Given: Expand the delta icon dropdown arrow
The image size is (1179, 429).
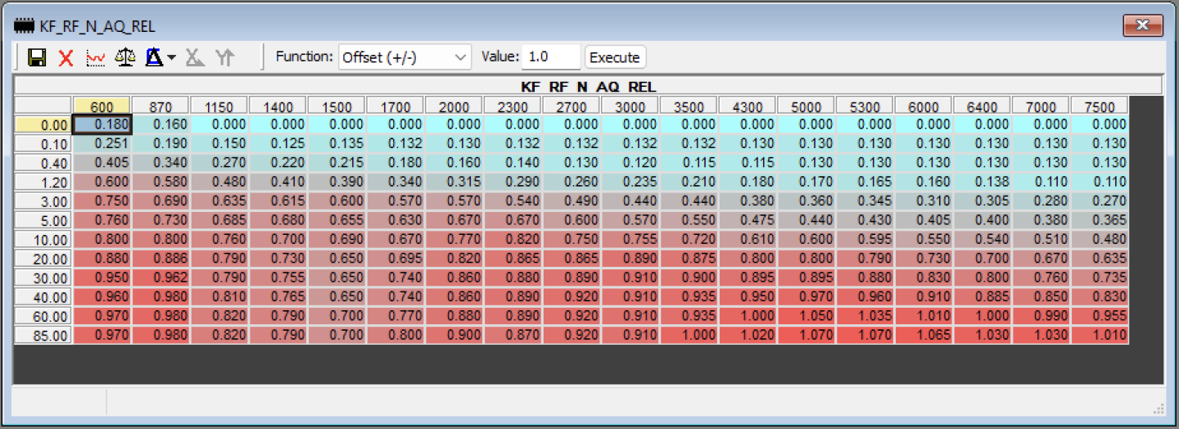Looking at the screenshot, I should coord(172,58).
